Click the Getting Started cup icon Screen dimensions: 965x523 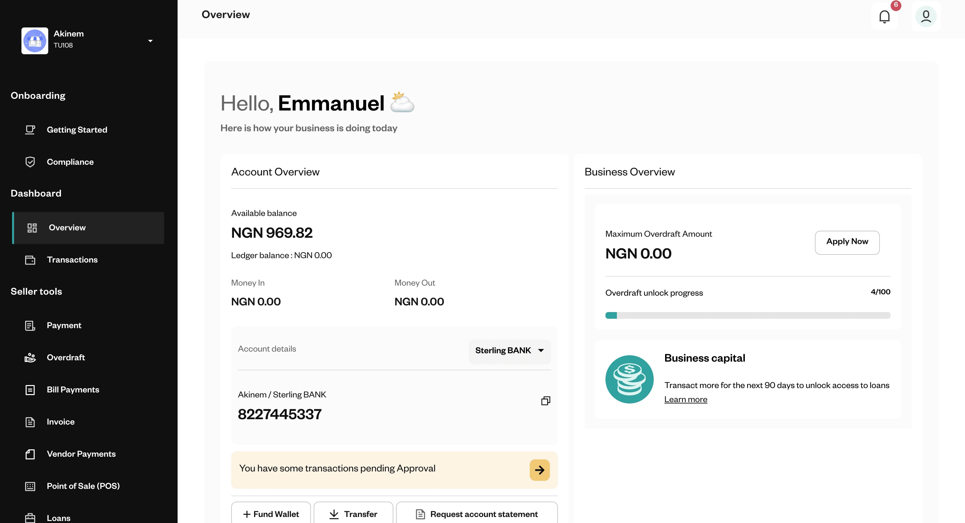[x=30, y=130]
